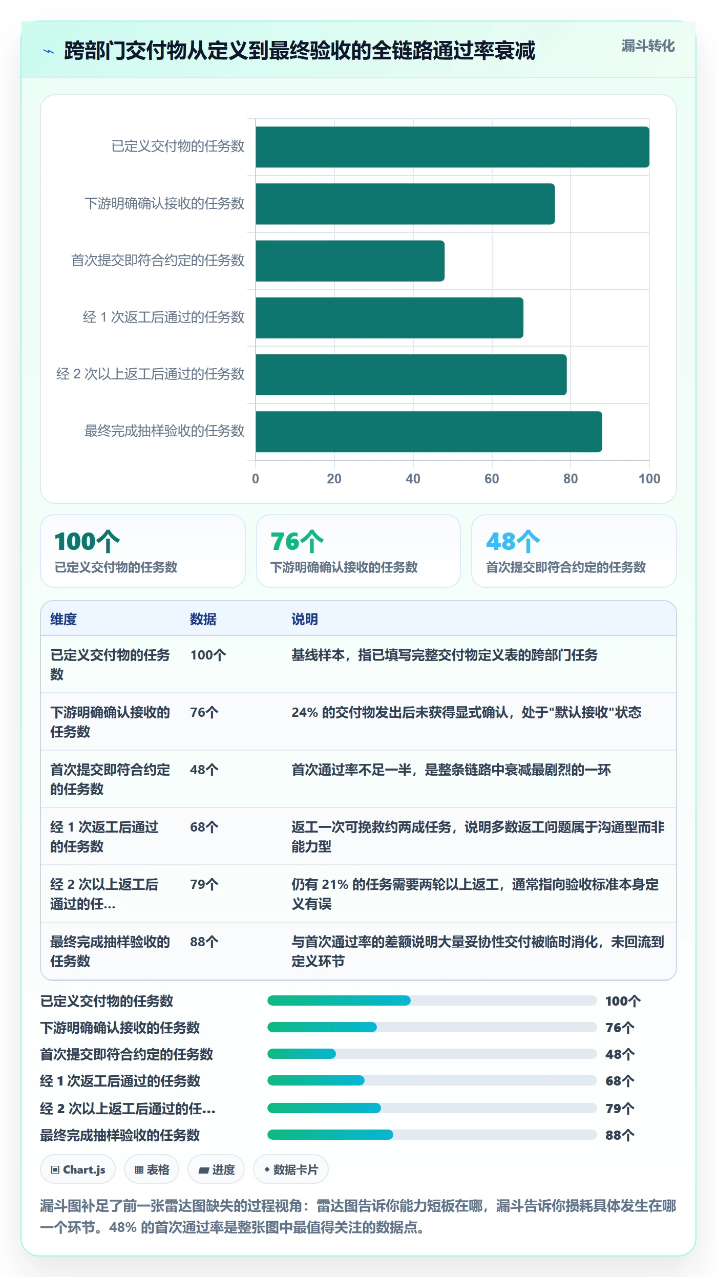The width and height of the screenshot is (717, 1277).
Task: Click the progress bar showing 88个
Action: click(x=432, y=1135)
